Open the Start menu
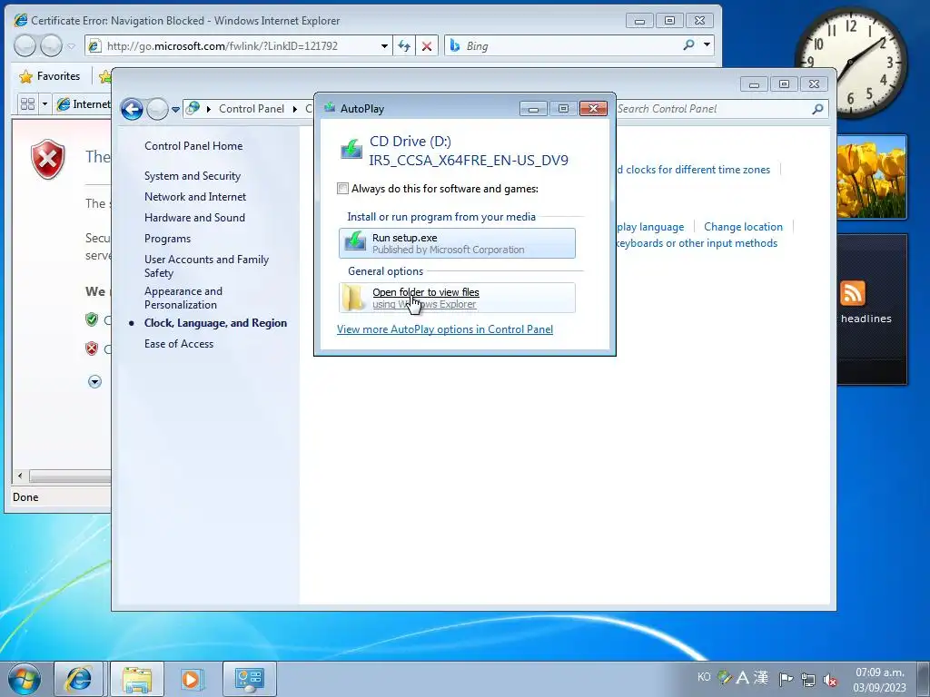 point(25,679)
